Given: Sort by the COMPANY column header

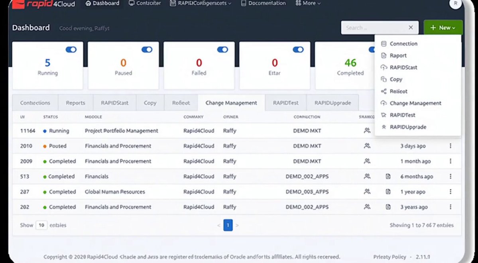Looking at the screenshot, I should (x=193, y=117).
